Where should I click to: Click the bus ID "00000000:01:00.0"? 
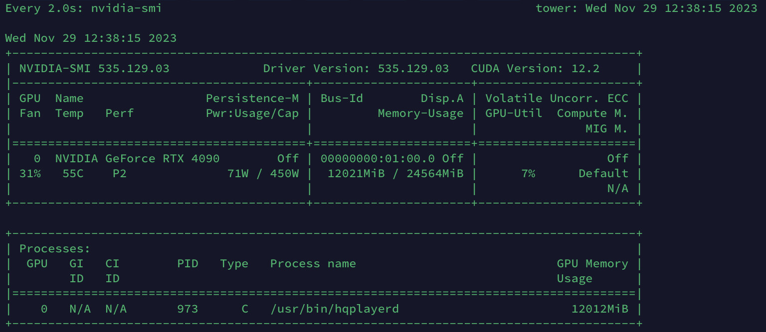coord(378,158)
